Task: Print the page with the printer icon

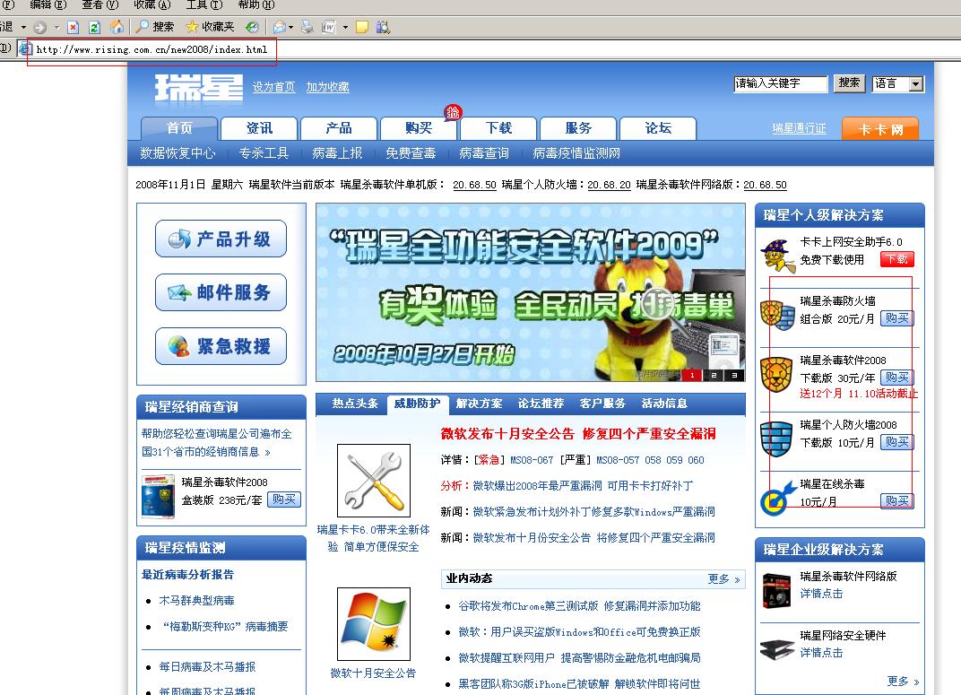Action: (x=307, y=27)
